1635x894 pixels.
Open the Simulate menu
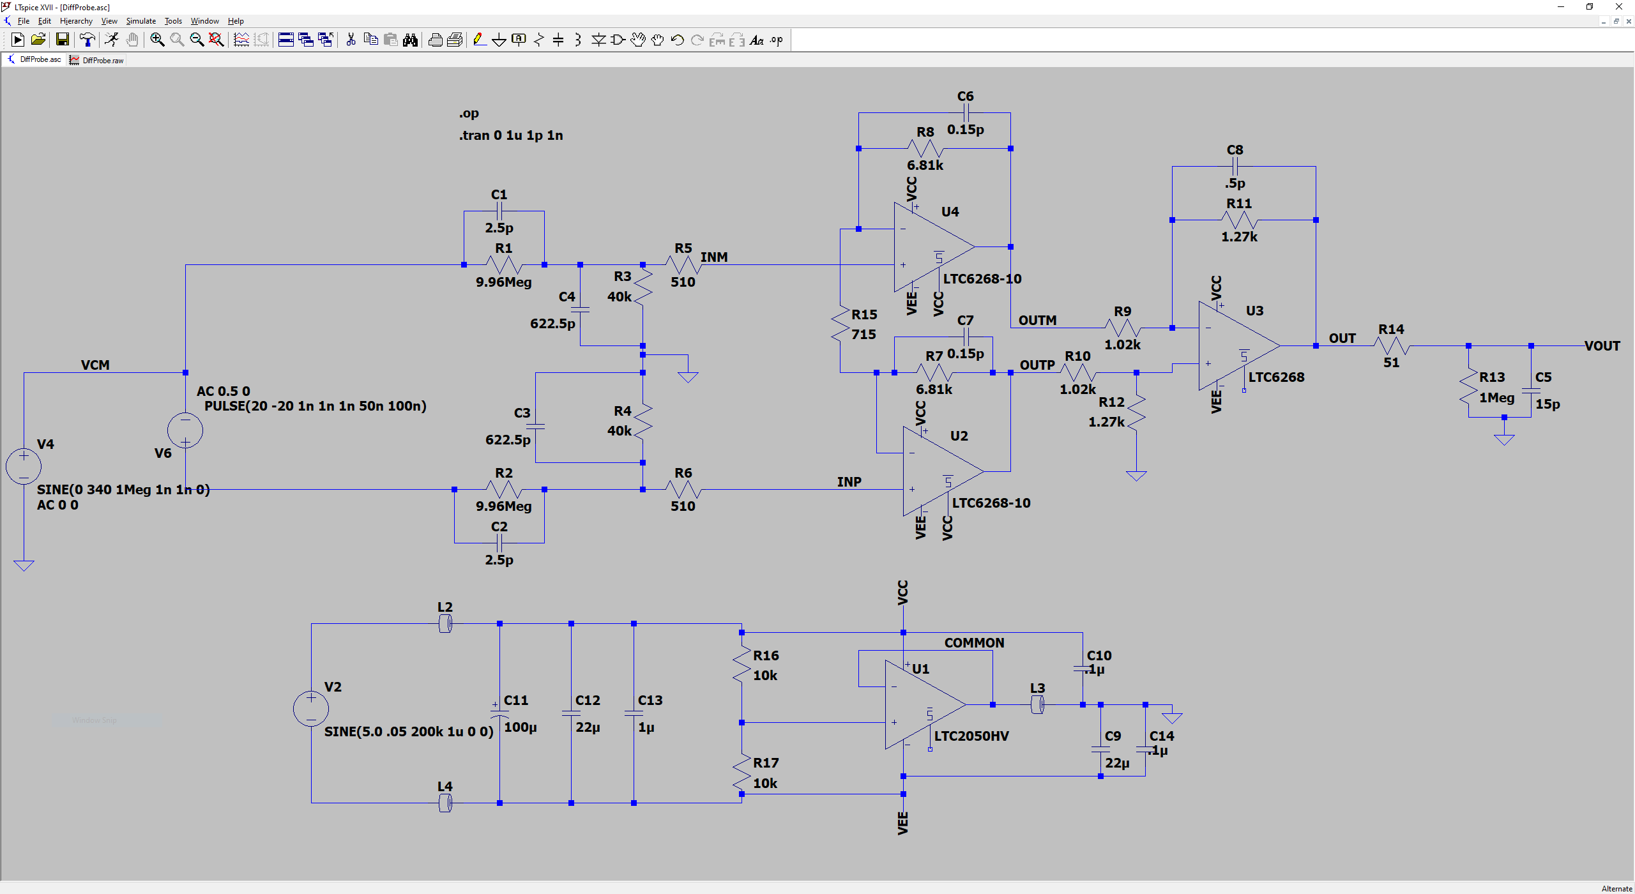click(141, 20)
